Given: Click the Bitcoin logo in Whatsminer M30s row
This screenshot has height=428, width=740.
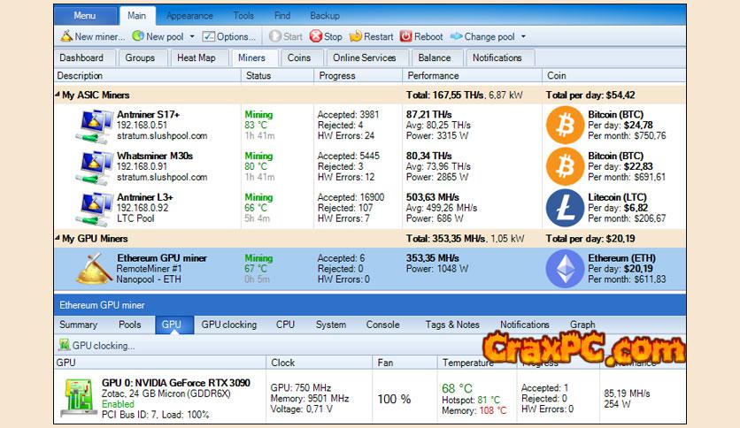Looking at the screenshot, I should pos(565,166).
